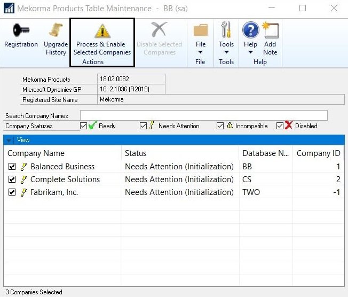The width and height of the screenshot is (348, 297).
Task: Click the Disable Selected Companies label
Action: (x=160, y=48)
